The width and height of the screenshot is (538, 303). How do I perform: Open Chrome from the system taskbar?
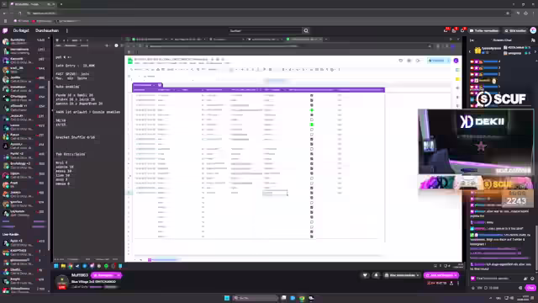(x=302, y=298)
